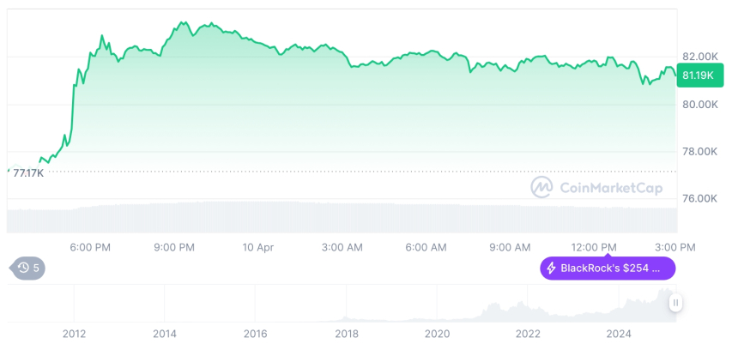Screen dimensions: 738x344
Task: Click the 80.00K price axis label
Action: click(699, 105)
